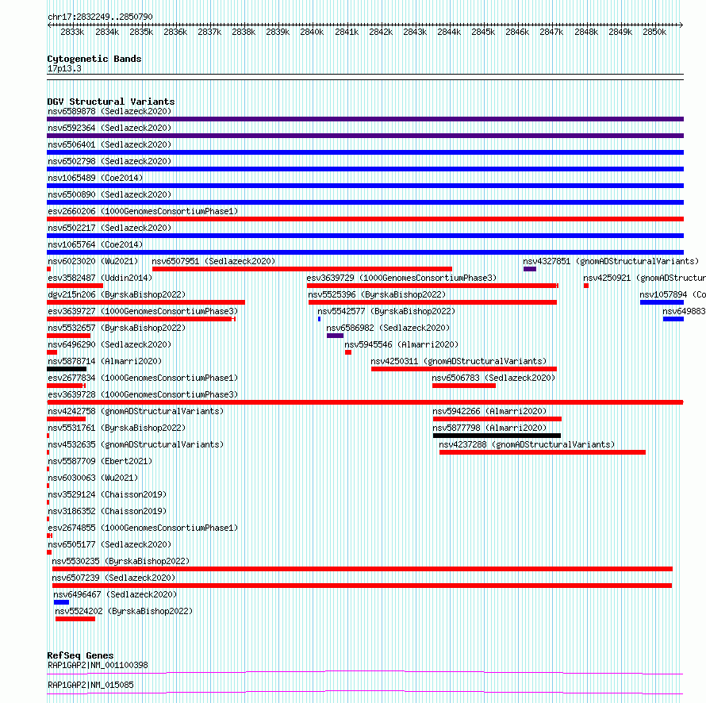
Task: Select the nsv5878714 black variant bar
Action: [x=67, y=369]
